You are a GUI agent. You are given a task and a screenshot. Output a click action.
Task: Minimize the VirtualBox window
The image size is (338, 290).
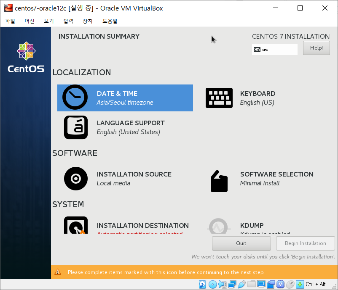click(276, 8)
